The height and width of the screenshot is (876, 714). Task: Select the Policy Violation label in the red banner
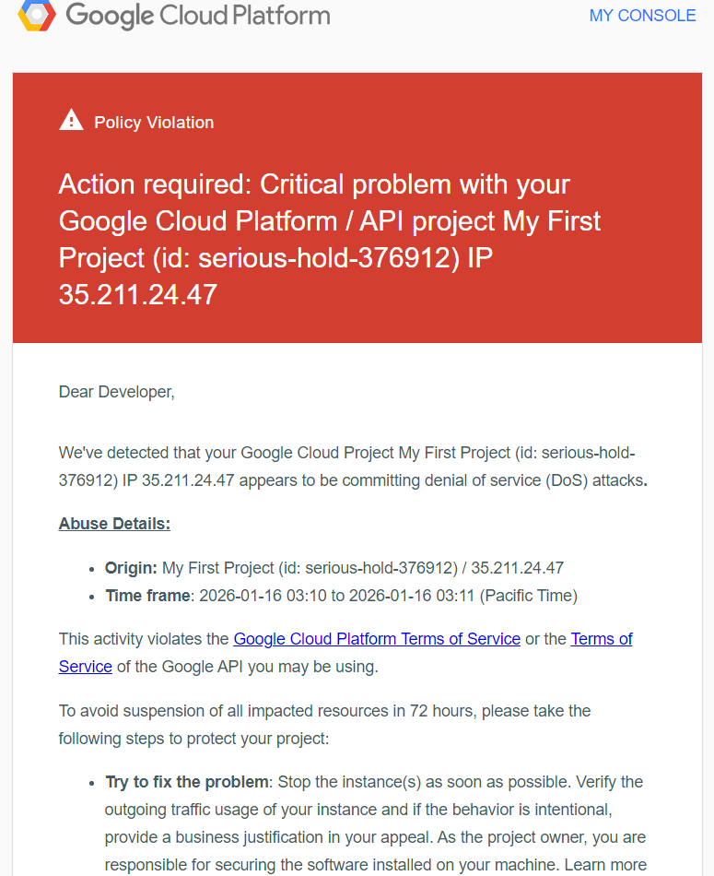click(x=154, y=123)
